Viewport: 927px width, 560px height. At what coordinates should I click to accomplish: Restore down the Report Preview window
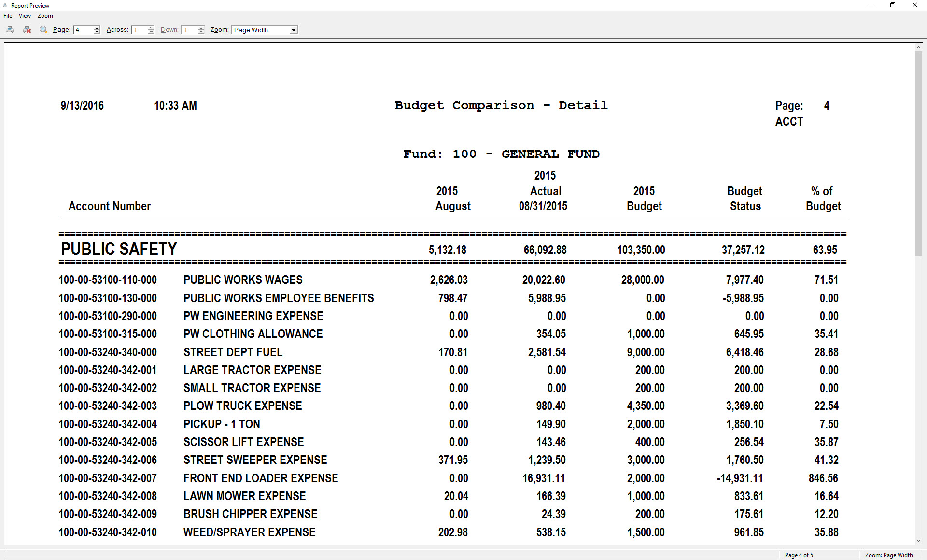point(893,5)
